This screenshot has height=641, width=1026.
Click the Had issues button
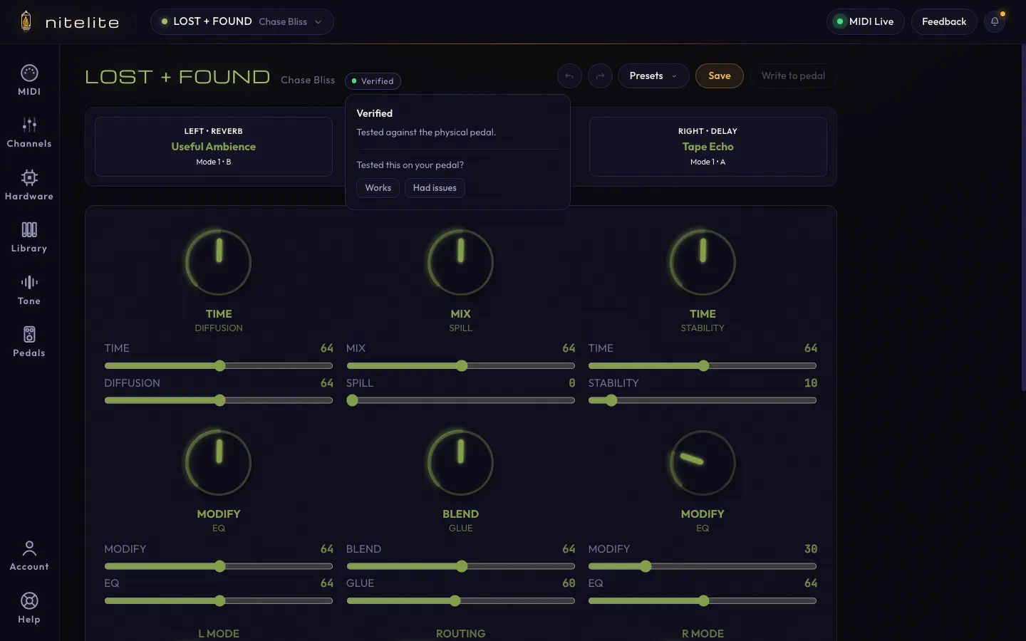coord(435,188)
